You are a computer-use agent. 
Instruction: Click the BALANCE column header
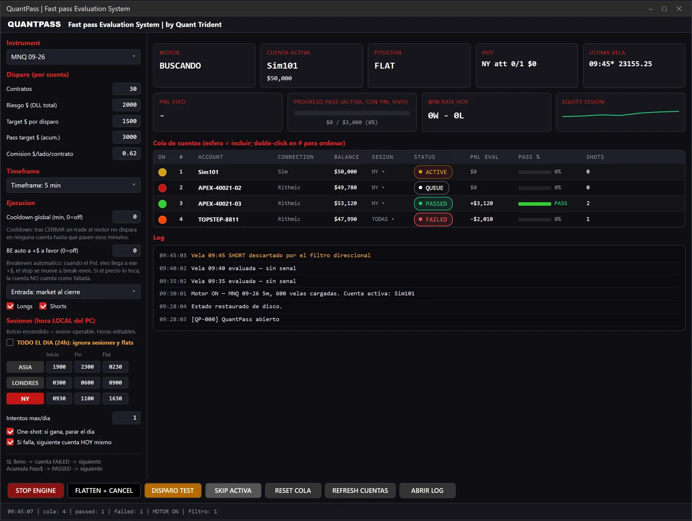tap(346, 157)
